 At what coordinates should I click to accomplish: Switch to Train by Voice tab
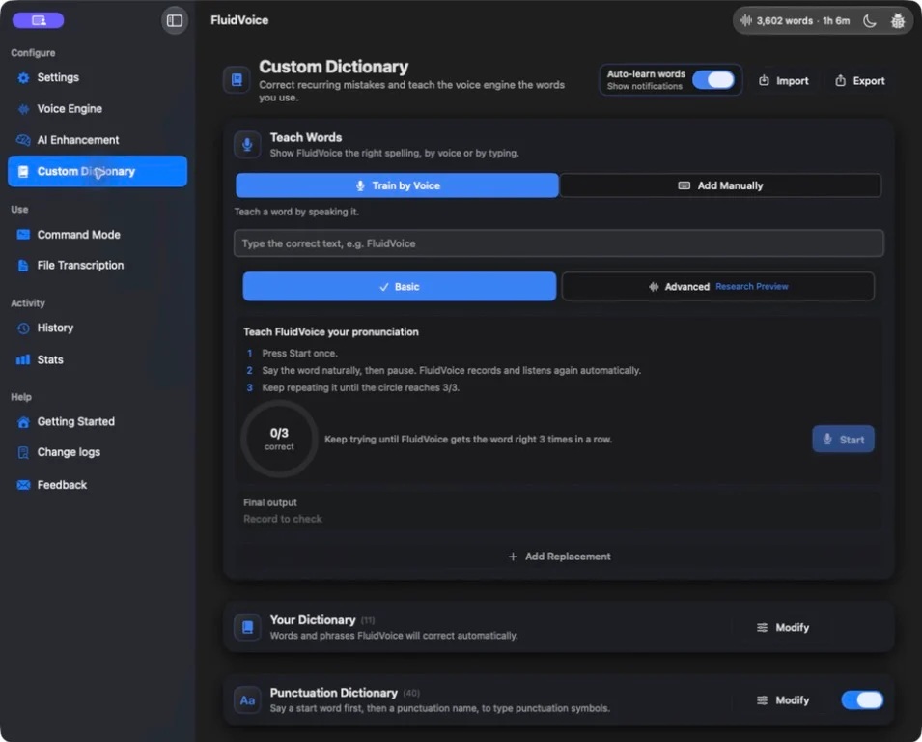tap(397, 185)
